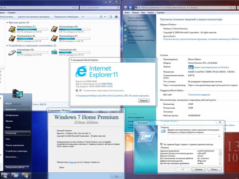Open the System window address bar dropdown
Image resolution: width=239 pixels, height=179 pixels.
coord(230,8)
